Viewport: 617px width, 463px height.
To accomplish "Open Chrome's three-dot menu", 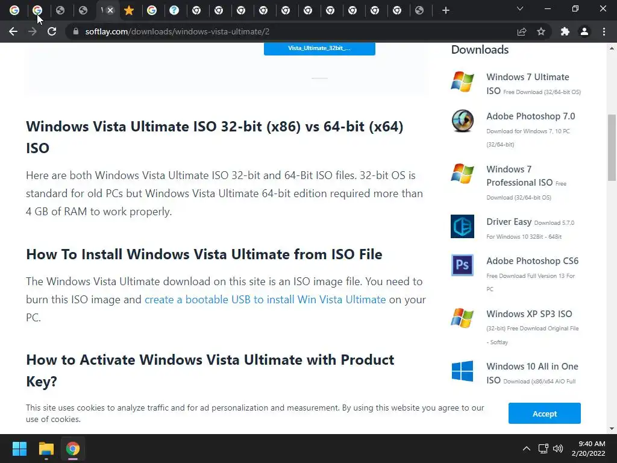I will [x=604, y=31].
